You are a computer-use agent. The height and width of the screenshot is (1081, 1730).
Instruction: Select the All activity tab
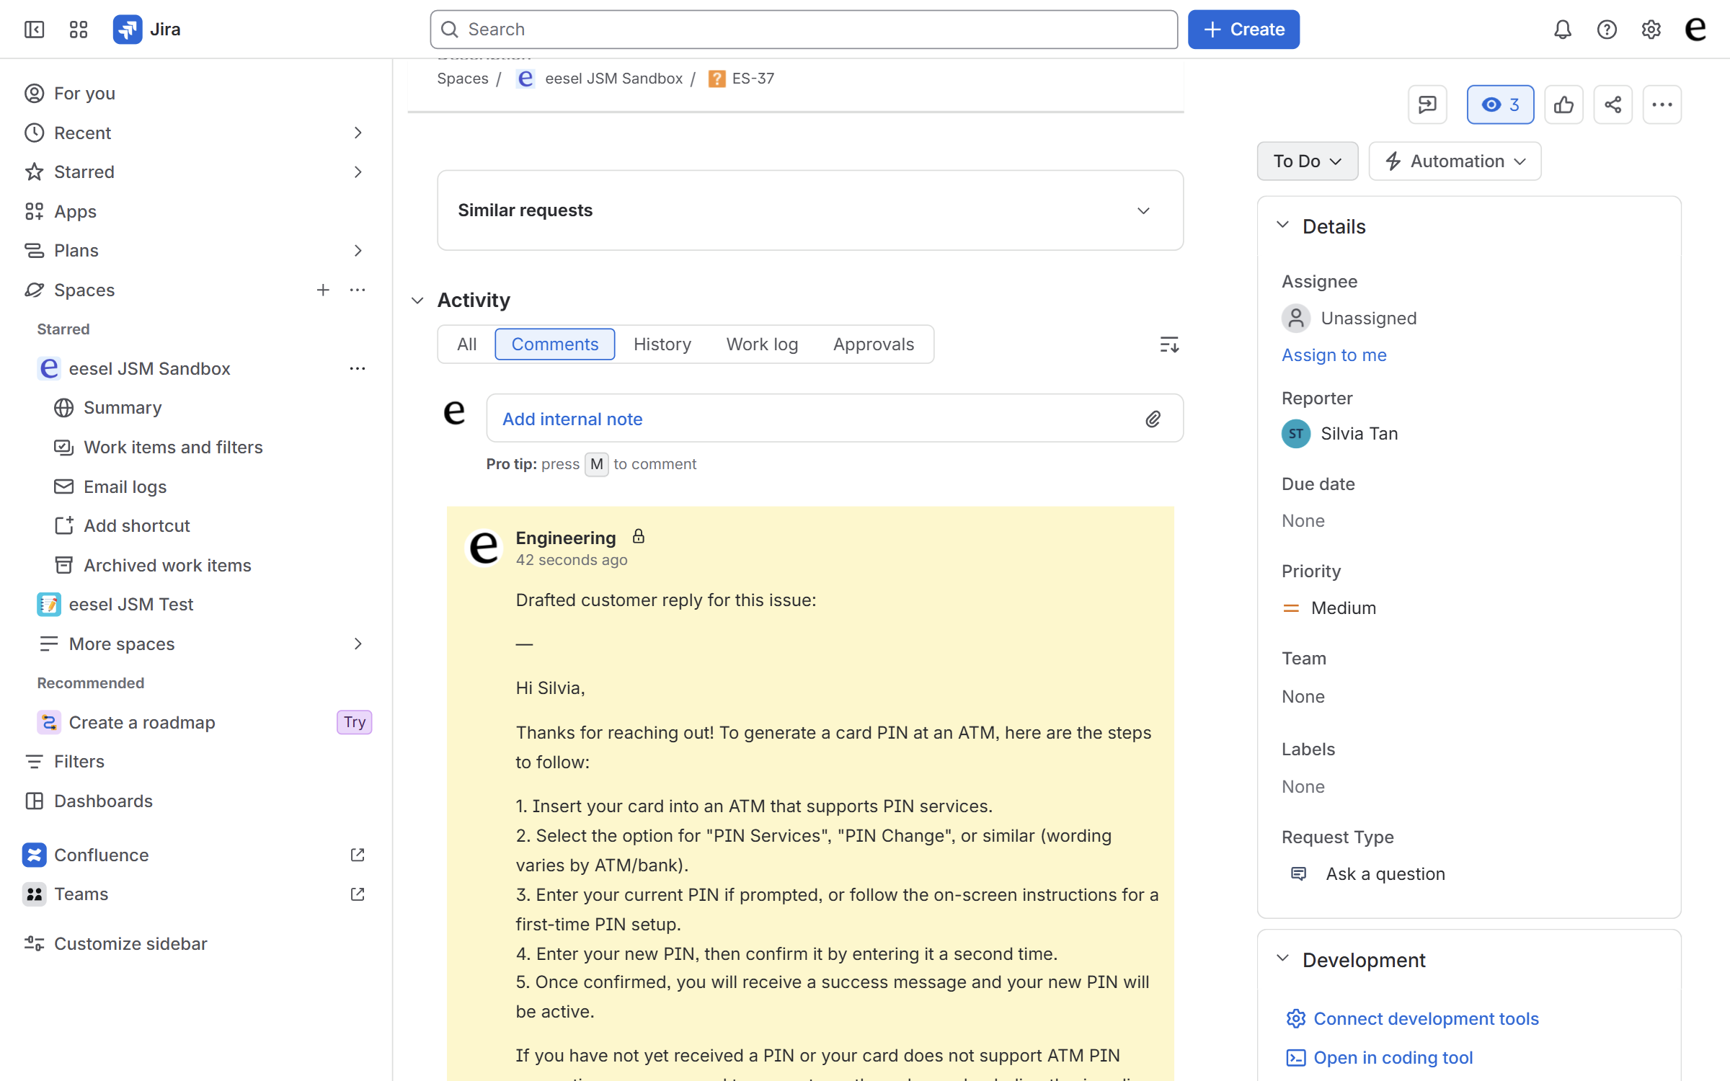point(466,344)
